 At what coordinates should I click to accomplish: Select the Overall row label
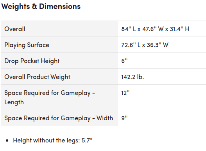[x=15, y=29]
